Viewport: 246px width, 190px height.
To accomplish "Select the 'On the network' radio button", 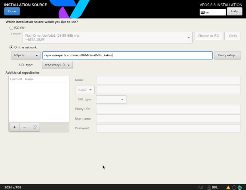I will pos(11,47).
